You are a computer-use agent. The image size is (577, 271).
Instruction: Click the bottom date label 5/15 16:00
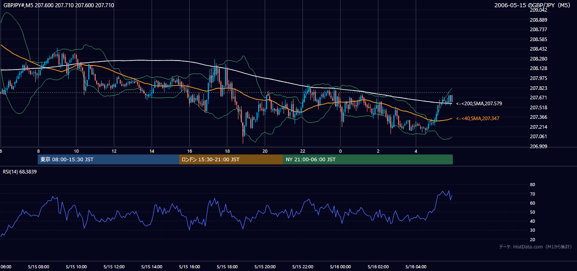[x=190, y=266]
